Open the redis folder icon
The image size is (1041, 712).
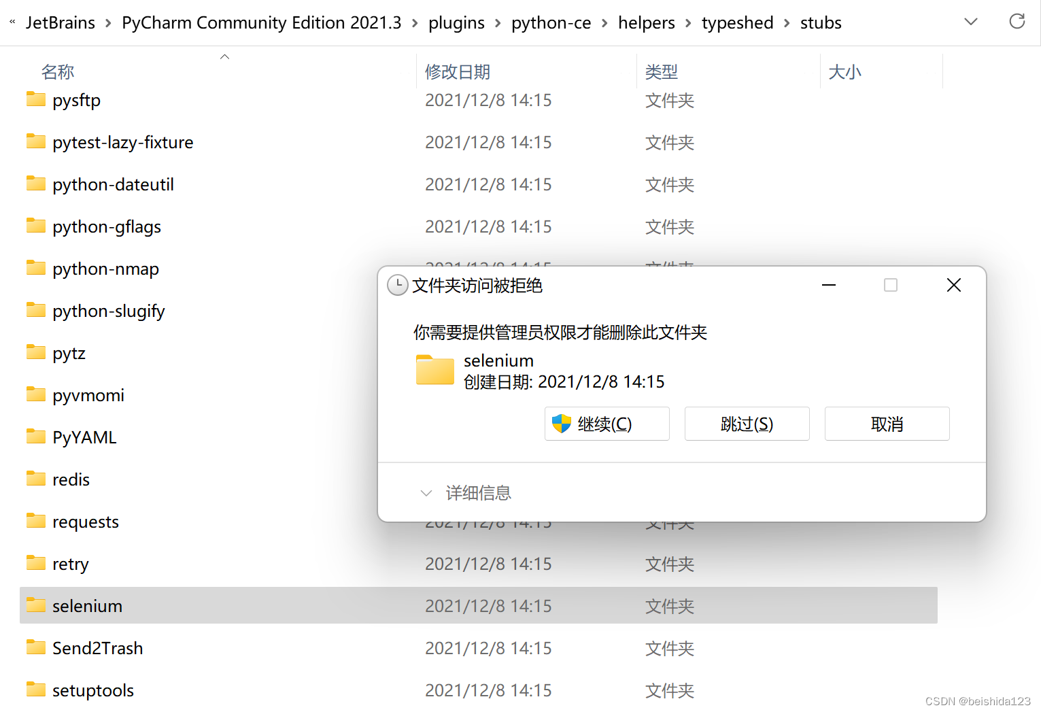35,479
